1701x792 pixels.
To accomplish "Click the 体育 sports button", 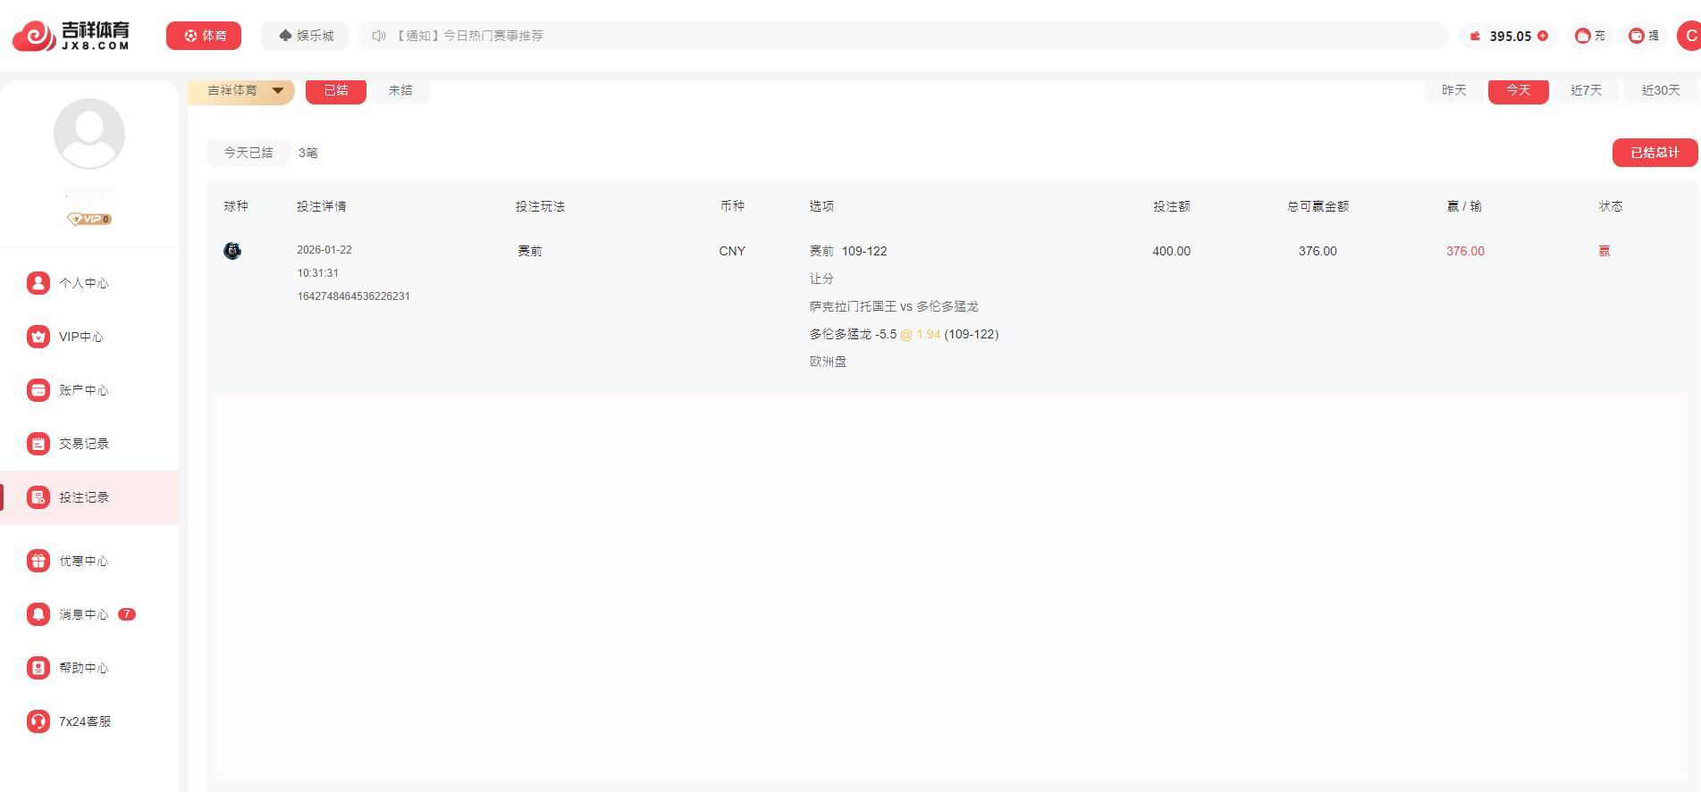I will 204,36.
